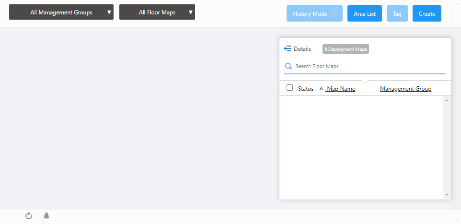Click the Tag button
Screen dimensions: 461x224
(x=397, y=13)
